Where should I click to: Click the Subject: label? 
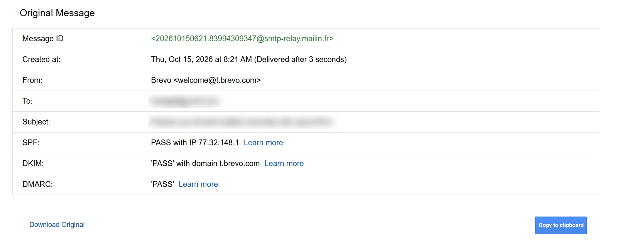pos(36,122)
